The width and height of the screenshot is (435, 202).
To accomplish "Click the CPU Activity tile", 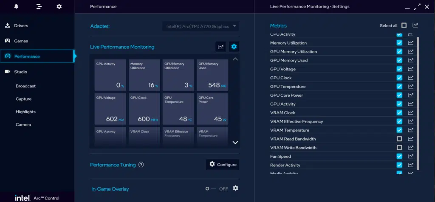I will click(x=110, y=75).
